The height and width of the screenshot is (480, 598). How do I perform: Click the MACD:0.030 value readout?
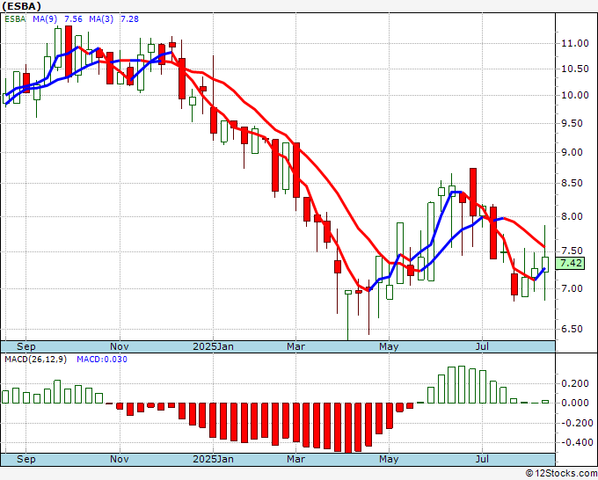click(102, 360)
